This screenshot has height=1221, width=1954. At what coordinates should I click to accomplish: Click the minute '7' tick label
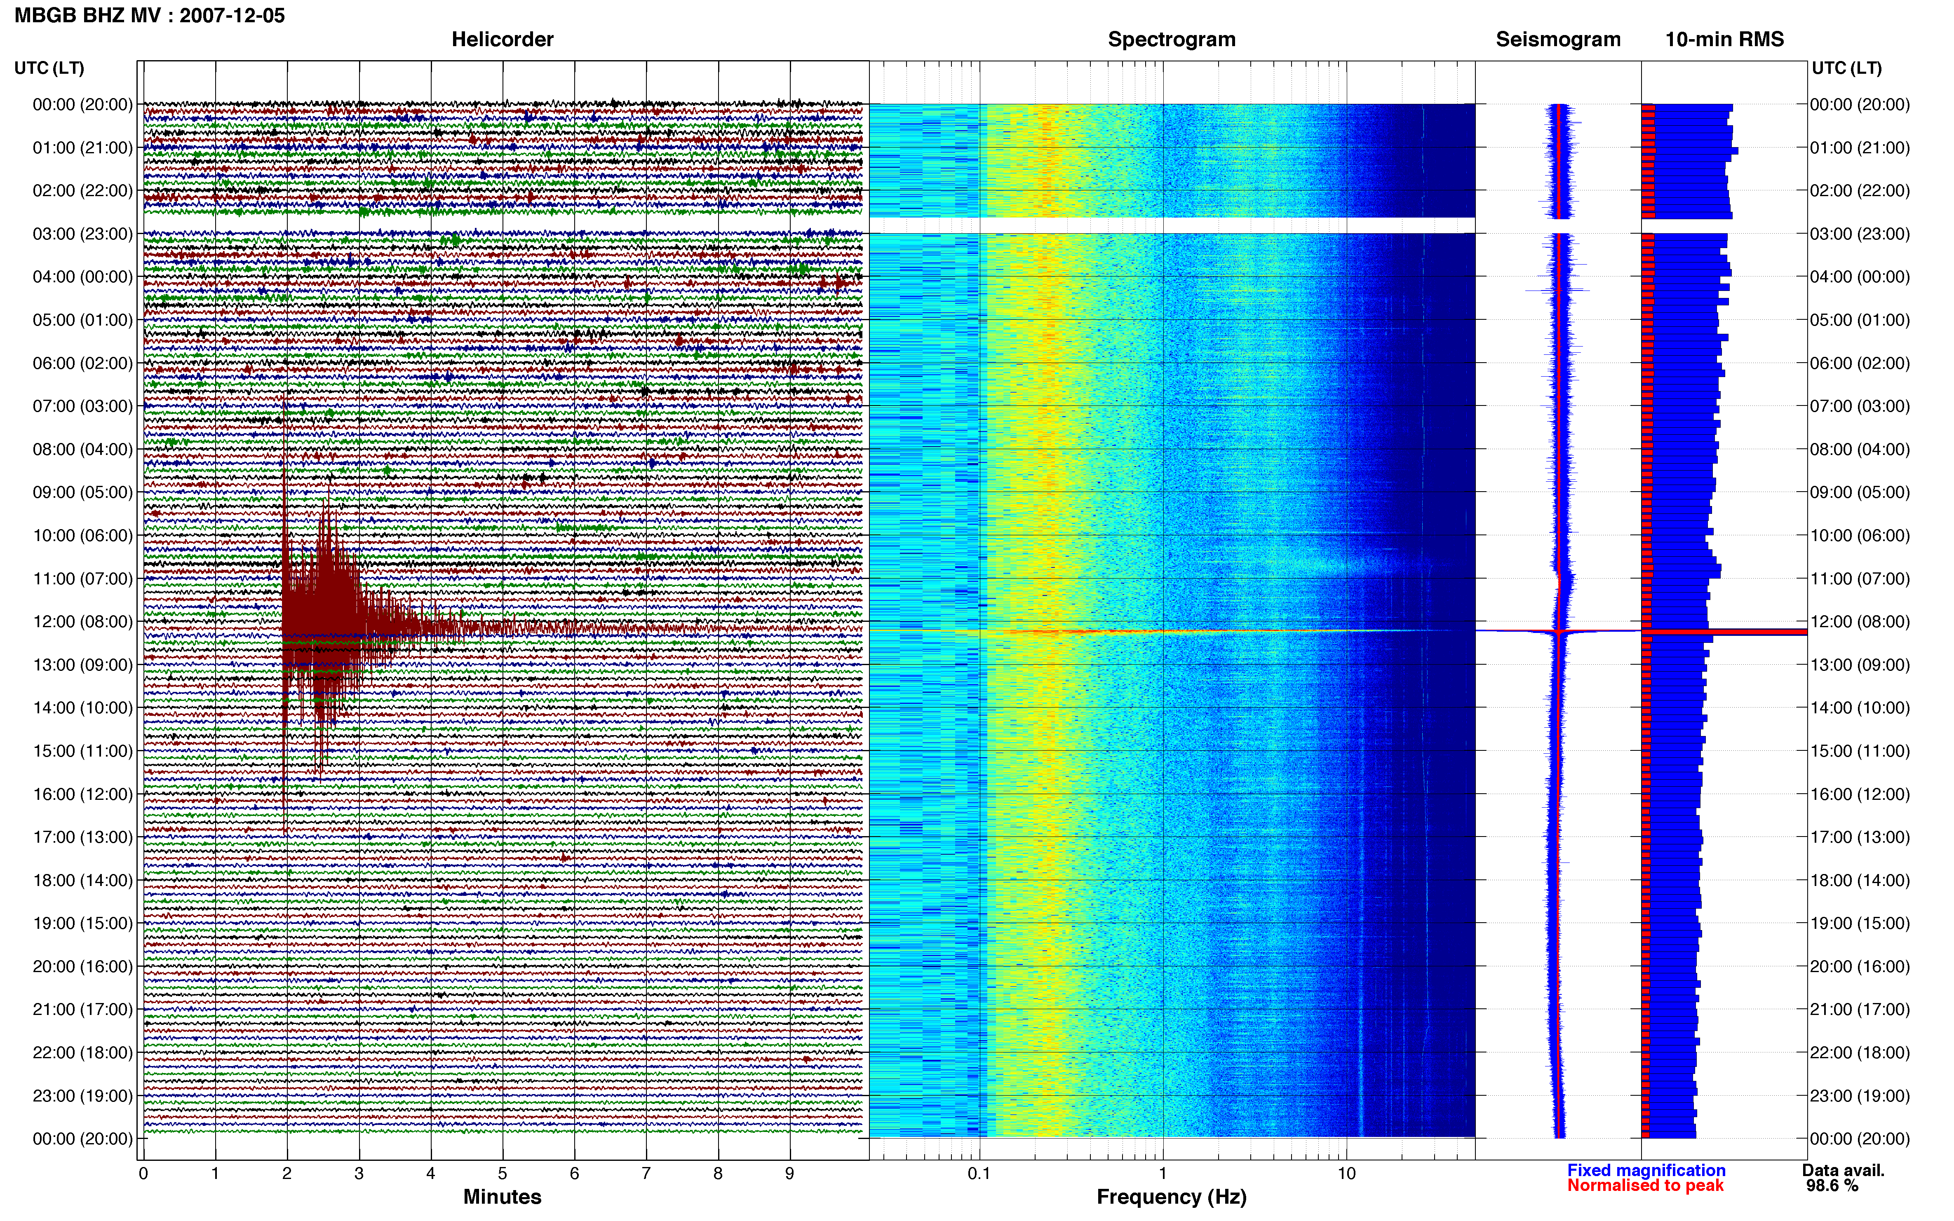click(x=646, y=1173)
